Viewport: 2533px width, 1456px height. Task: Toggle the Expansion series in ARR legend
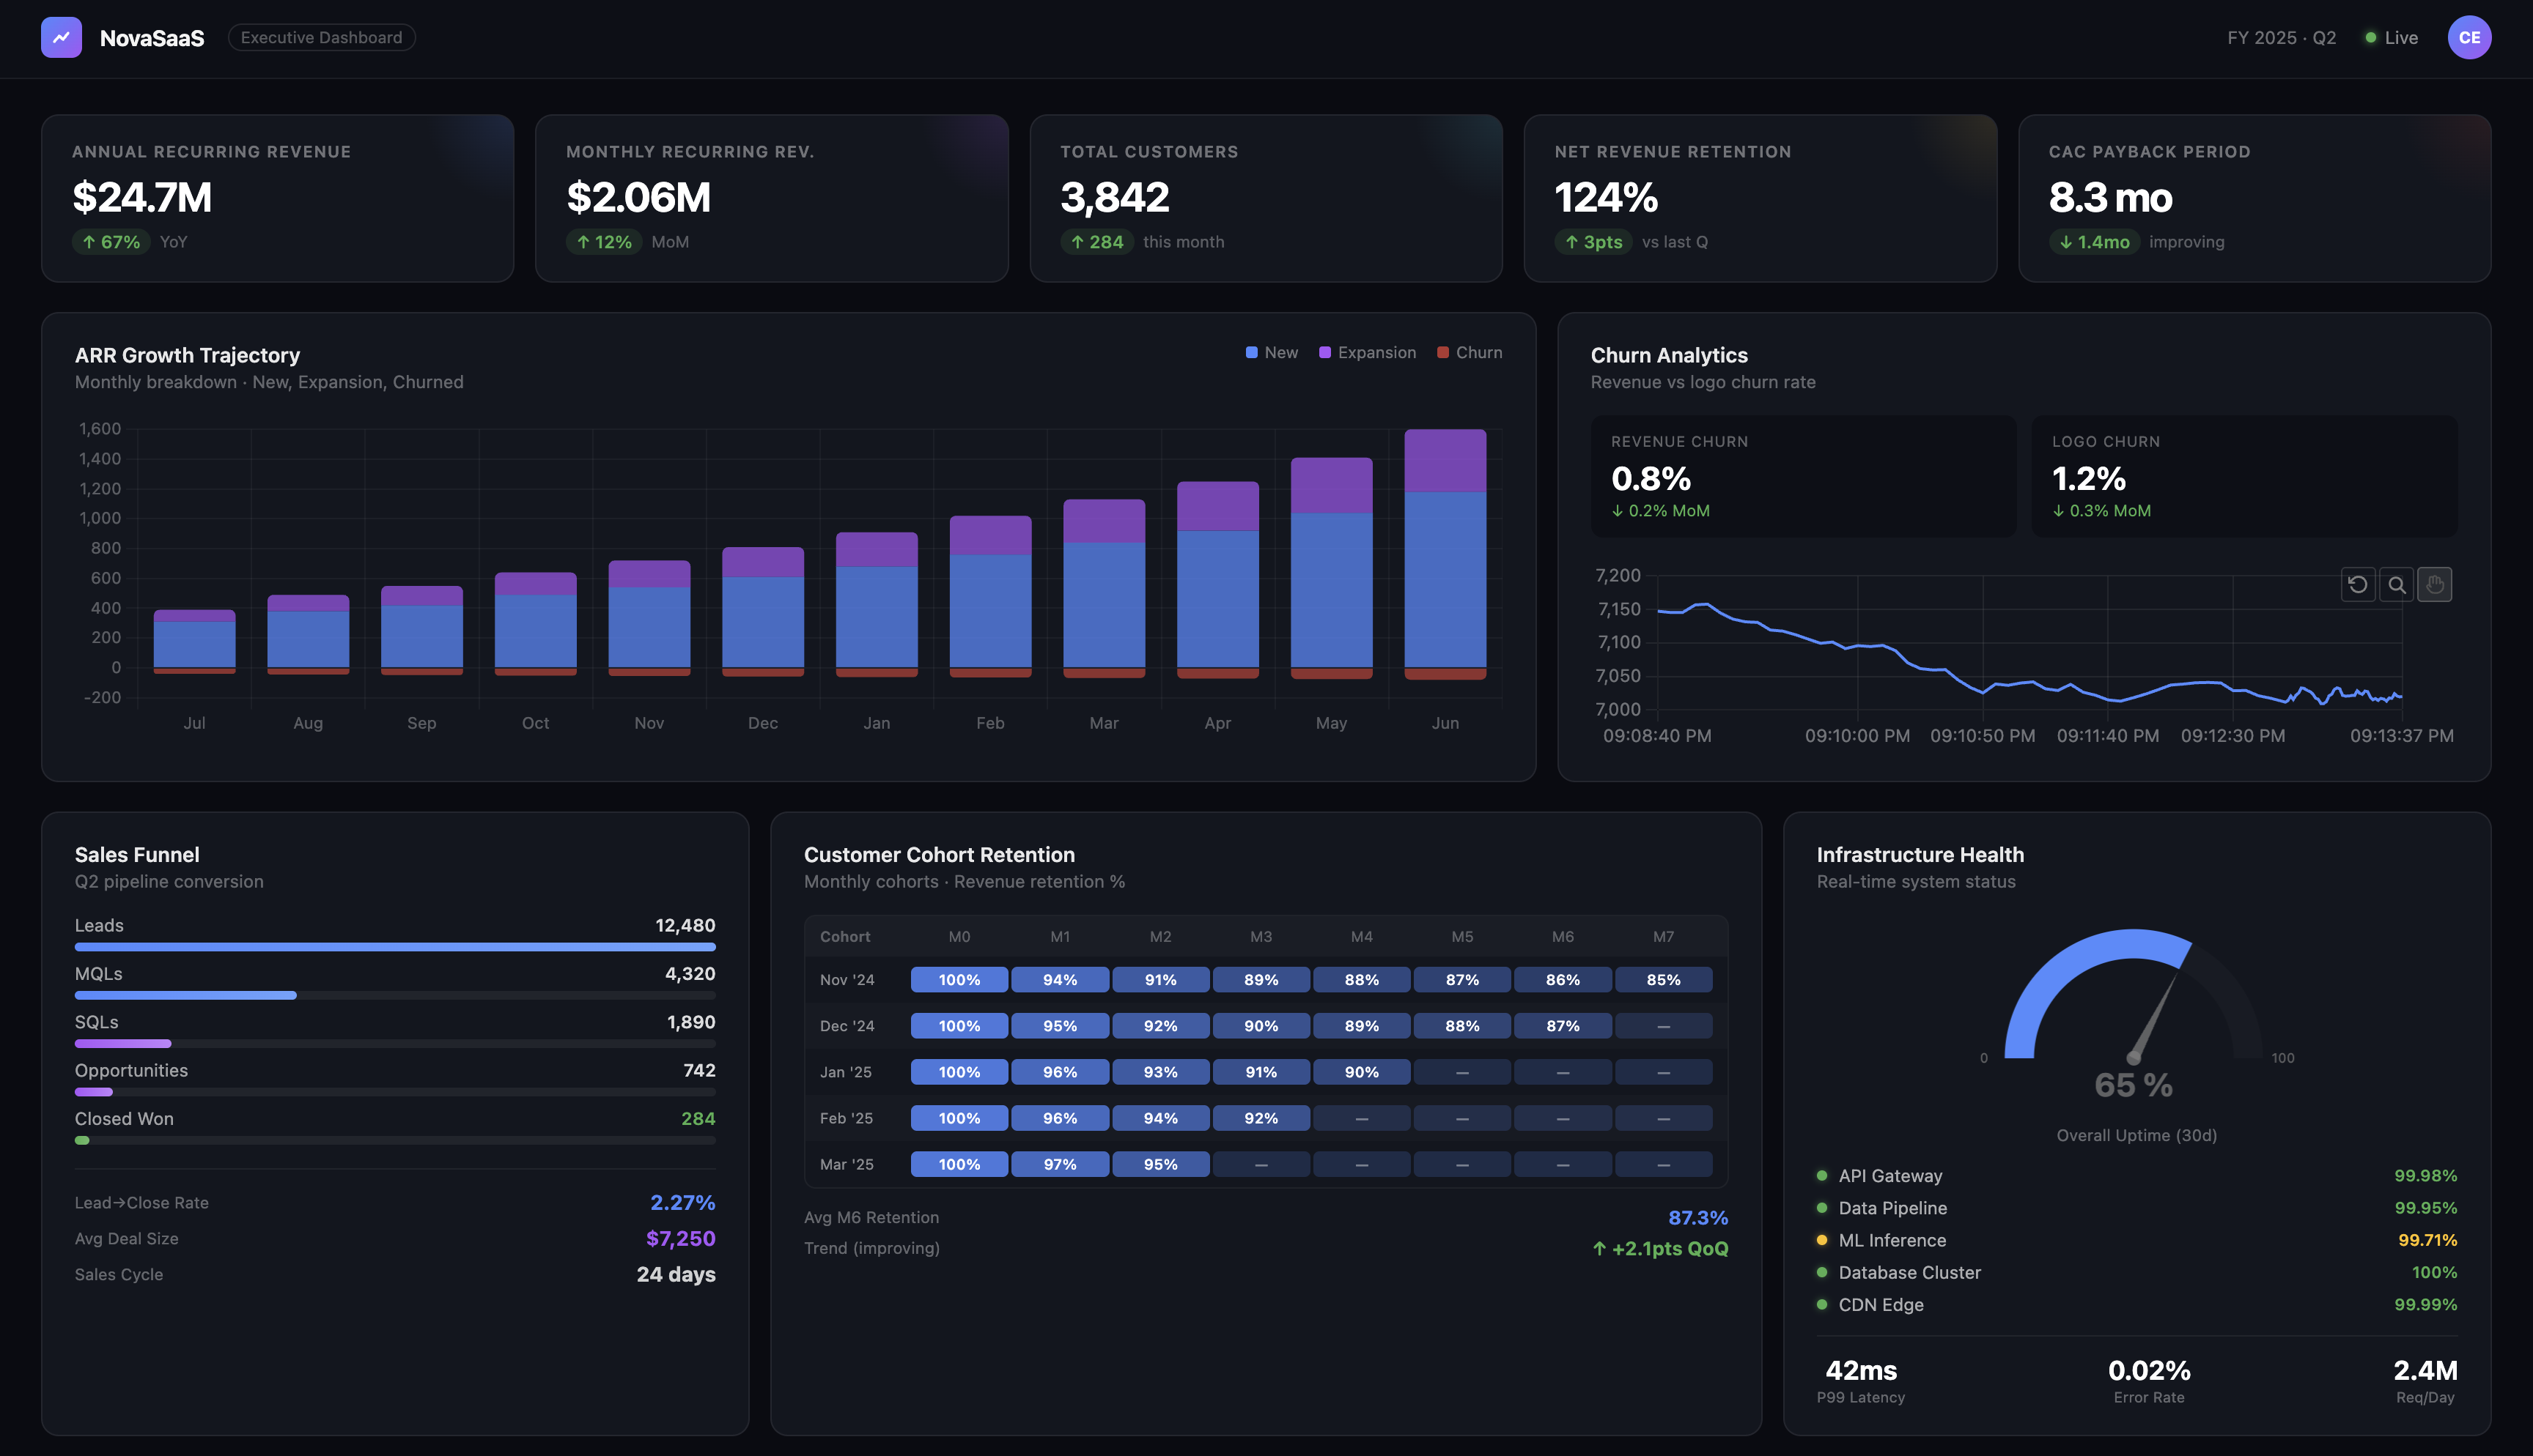tap(1366, 352)
